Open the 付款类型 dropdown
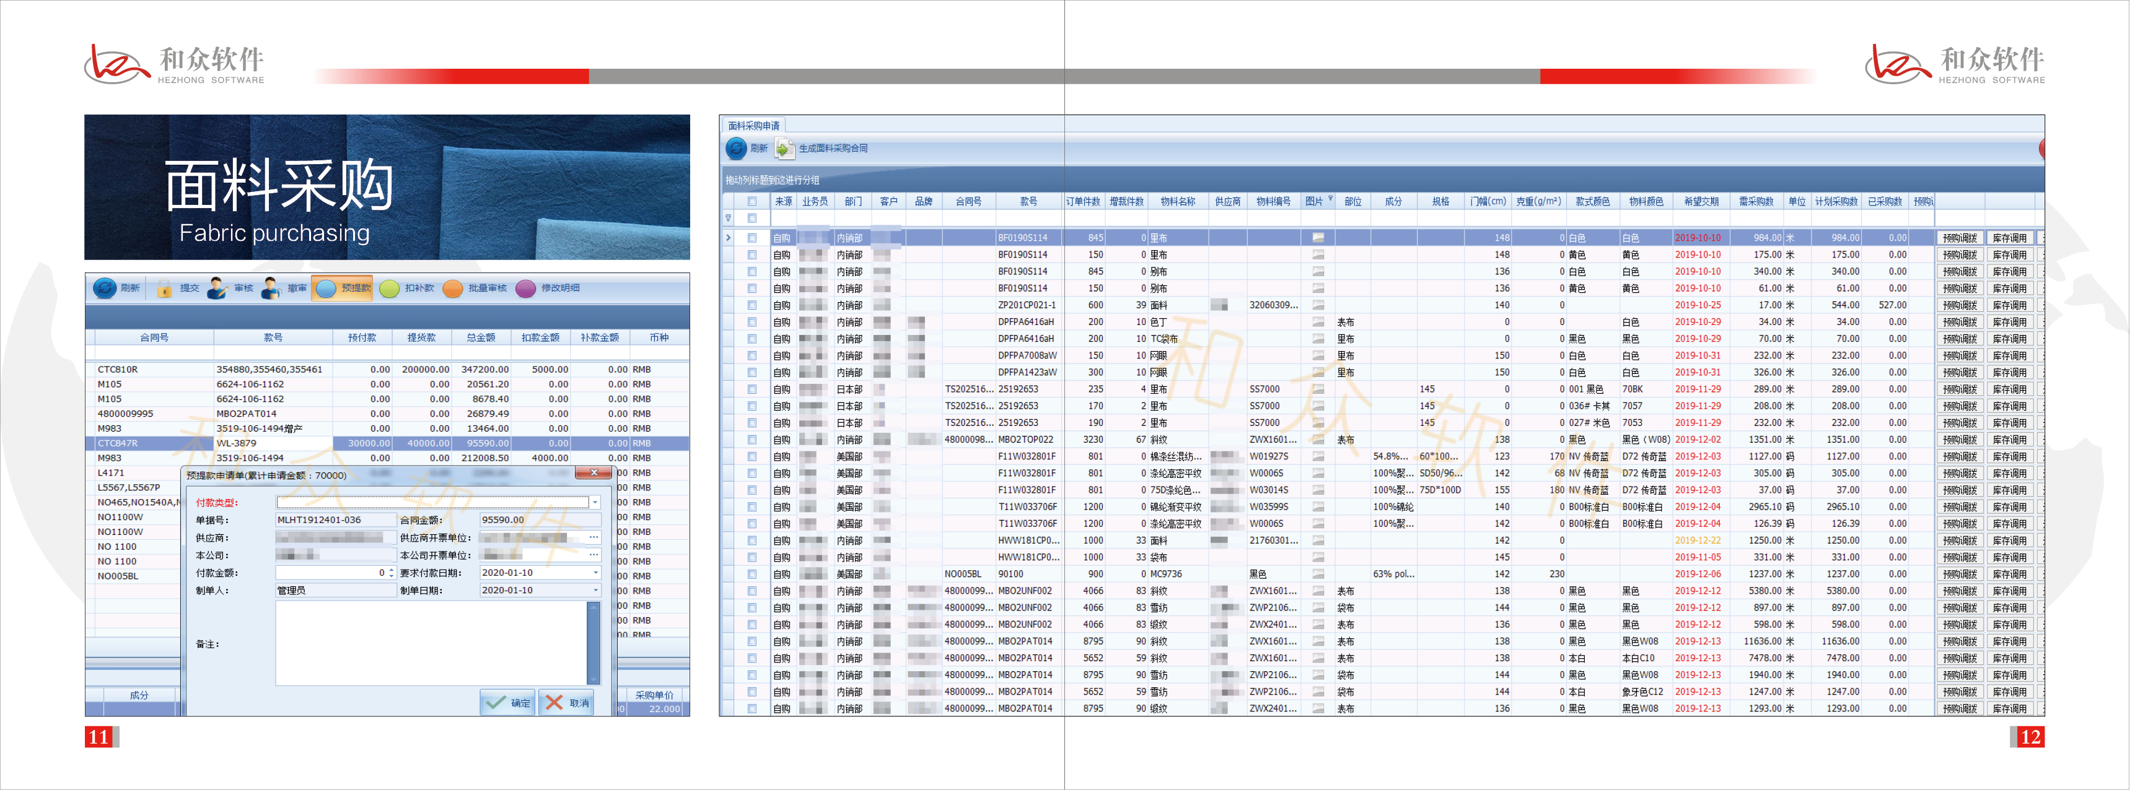This screenshot has height=790, width=2130. tap(595, 503)
